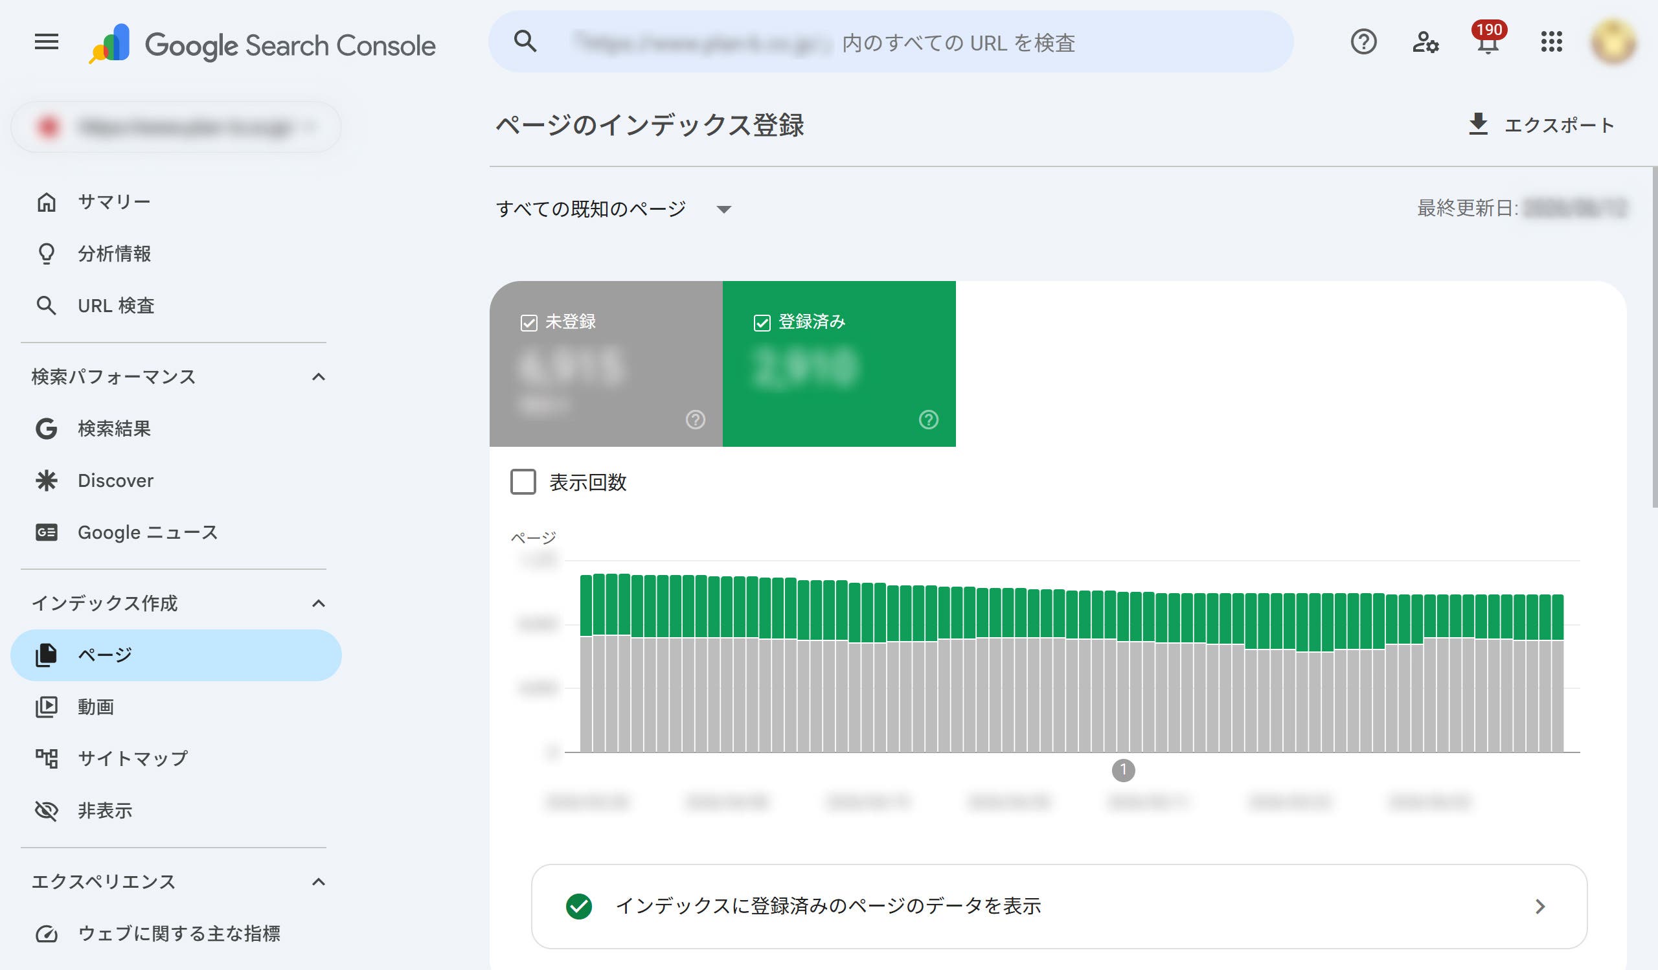The height and width of the screenshot is (970, 1658).
Task: Click the home icon beside サマリー
Action: tap(46, 202)
